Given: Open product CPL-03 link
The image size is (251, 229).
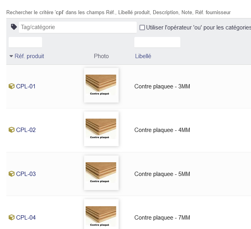Looking at the screenshot, I should 26,174.
